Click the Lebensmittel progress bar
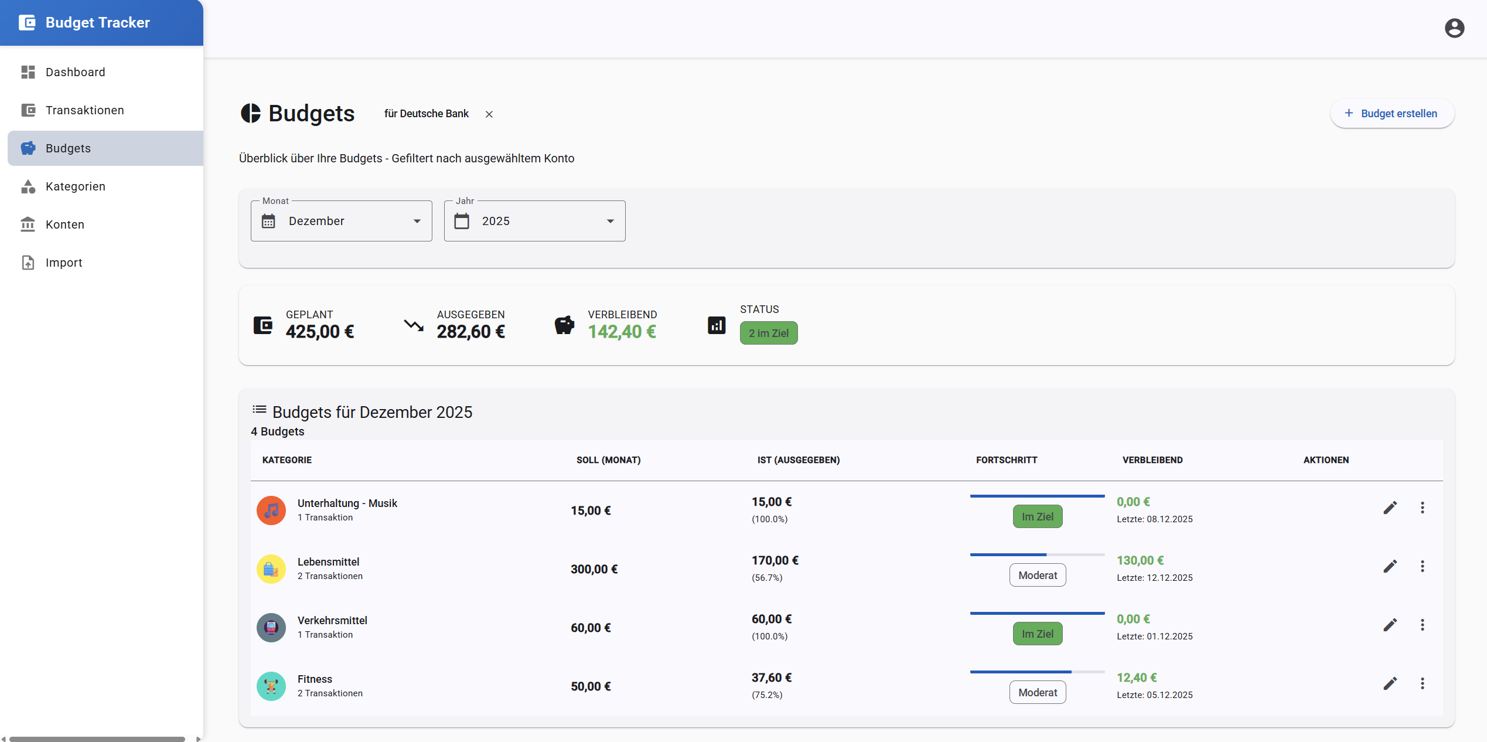 coord(1038,554)
